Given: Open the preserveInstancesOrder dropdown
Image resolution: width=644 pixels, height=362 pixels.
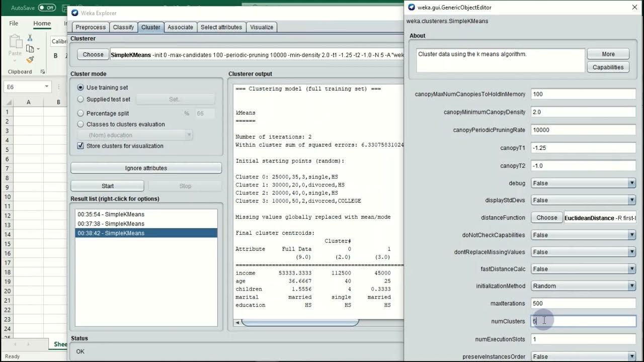Looking at the screenshot, I should (x=584, y=356).
